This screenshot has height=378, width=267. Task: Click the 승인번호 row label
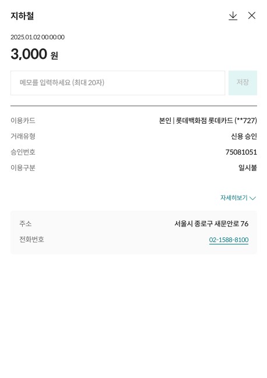coord(23,152)
